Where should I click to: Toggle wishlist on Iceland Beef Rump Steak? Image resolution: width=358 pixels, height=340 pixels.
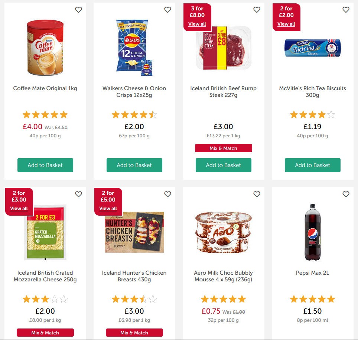[257, 10]
